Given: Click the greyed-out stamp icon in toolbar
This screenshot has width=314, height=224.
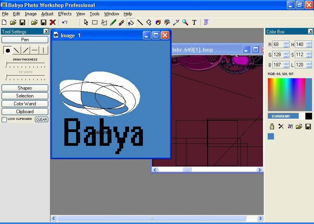Looking at the screenshot, I should (x=206, y=22).
